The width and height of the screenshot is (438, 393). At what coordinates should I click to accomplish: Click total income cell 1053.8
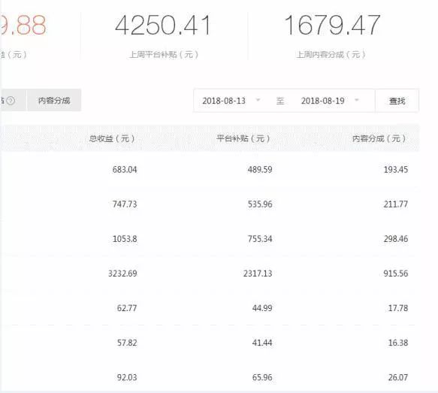[125, 239]
